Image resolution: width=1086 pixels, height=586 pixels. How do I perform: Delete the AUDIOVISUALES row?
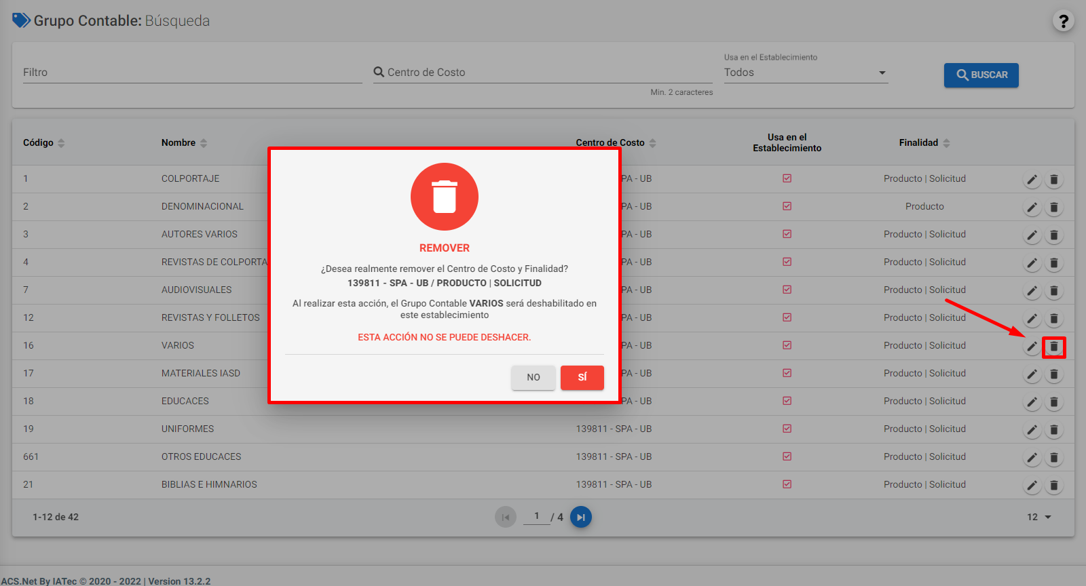tap(1054, 291)
